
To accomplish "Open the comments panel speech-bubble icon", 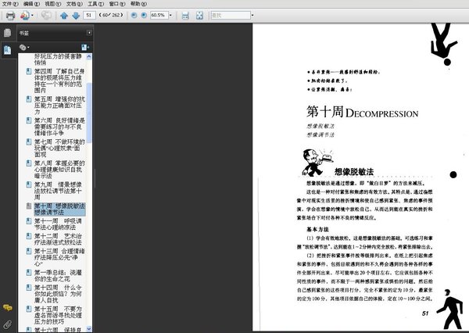I will (8, 307).
